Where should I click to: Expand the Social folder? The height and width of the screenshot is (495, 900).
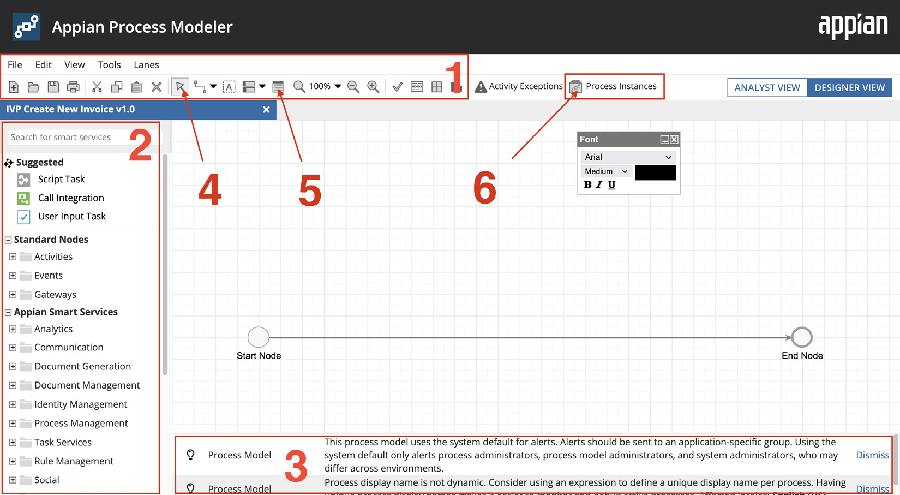(13, 480)
